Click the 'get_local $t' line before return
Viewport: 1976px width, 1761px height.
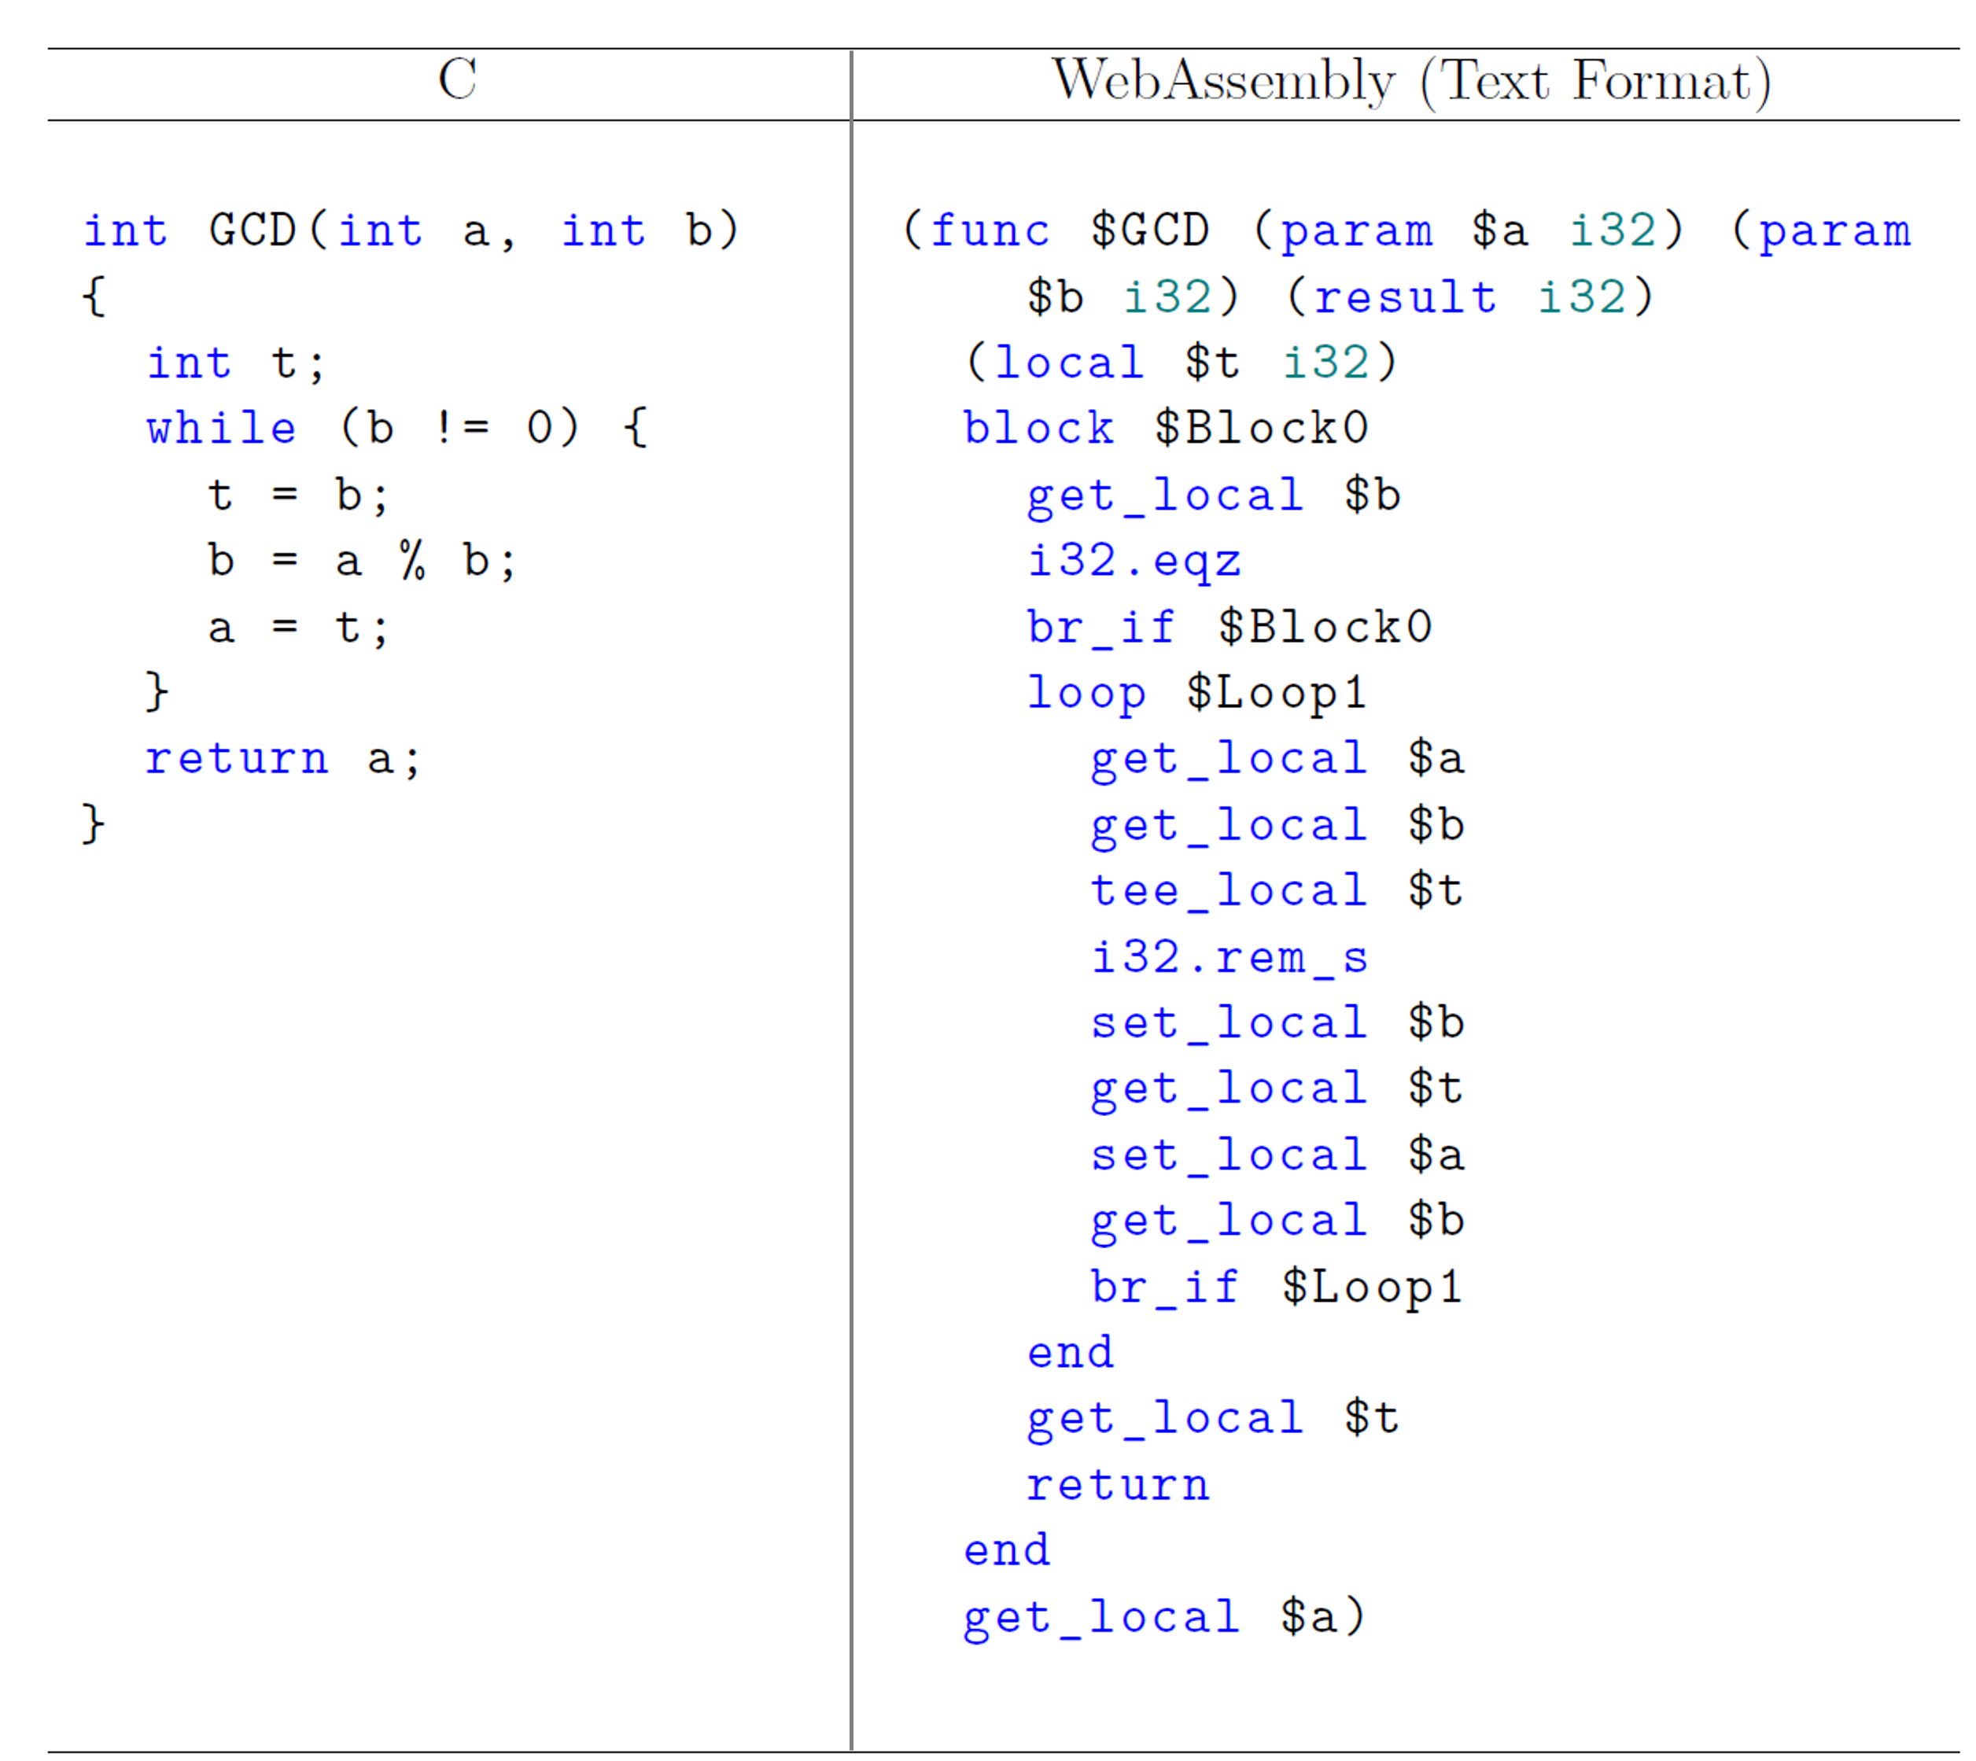(x=1214, y=1420)
